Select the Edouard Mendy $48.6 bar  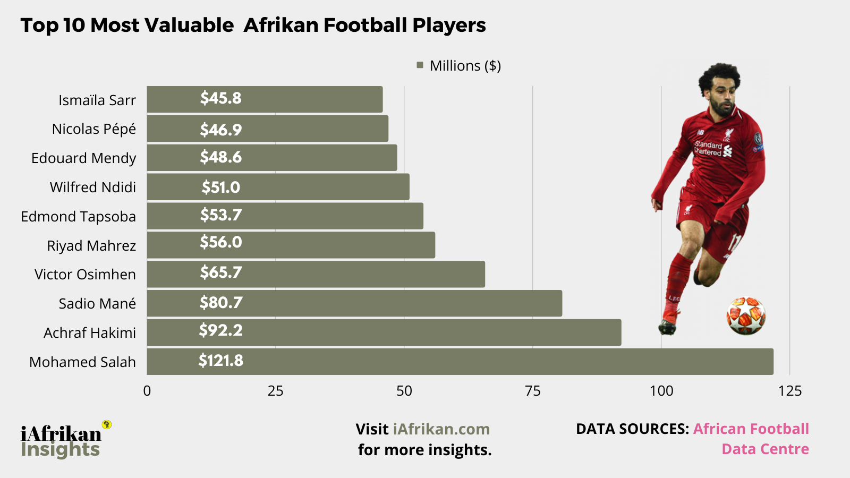271,158
